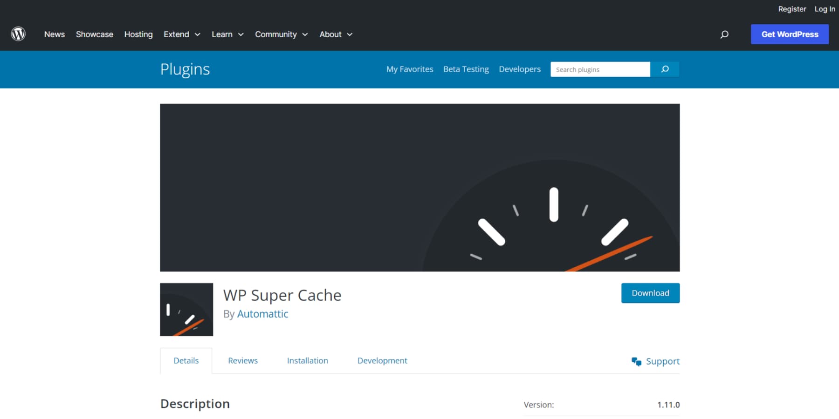839x419 pixels.
Task: Click Hosting in the navigation bar
Action: tap(138, 34)
